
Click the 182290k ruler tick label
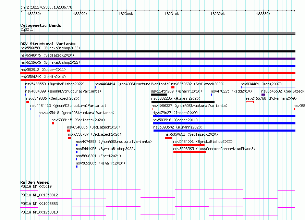click(x=80, y=14)
